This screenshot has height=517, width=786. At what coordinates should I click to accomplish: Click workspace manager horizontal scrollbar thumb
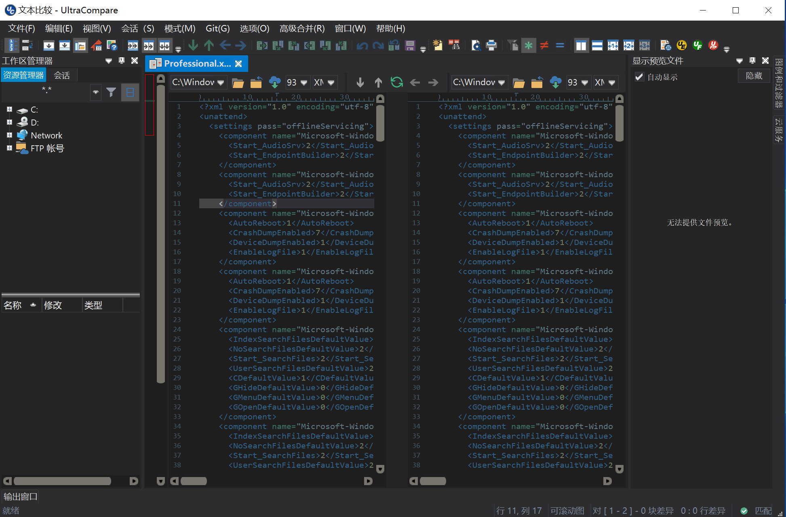point(63,481)
